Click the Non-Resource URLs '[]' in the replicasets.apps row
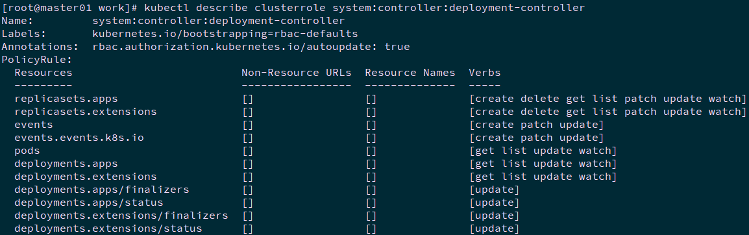The width and height of the screenshot is (749, 235). [x=248, y=99]
